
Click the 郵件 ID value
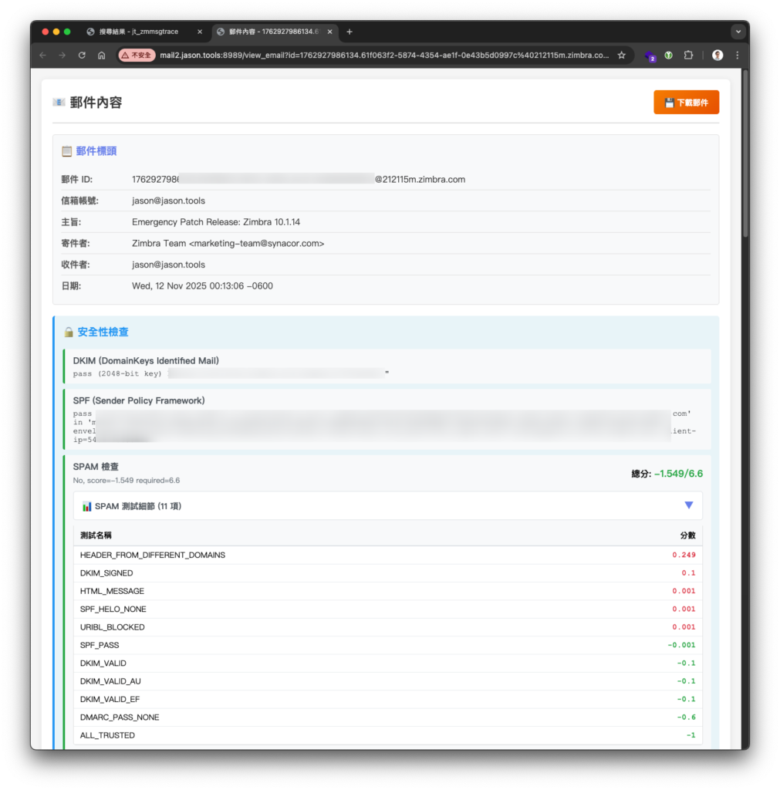click(299, 179)
